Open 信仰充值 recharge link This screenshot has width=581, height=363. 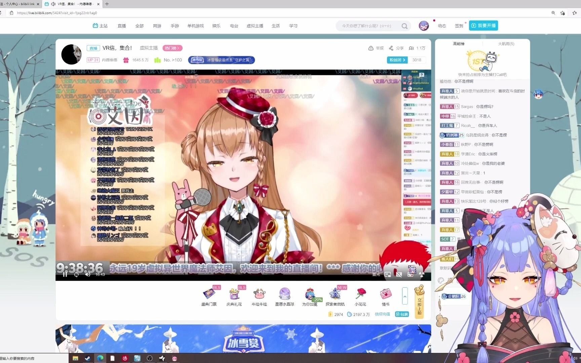click(x=382, y=314)
